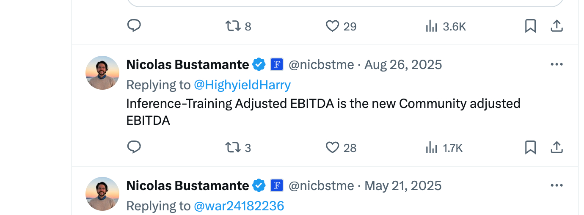The height and width of the screenshot is (215, 584).
Task: Open the @HighyieldHarry profile link
Action: 242,85
